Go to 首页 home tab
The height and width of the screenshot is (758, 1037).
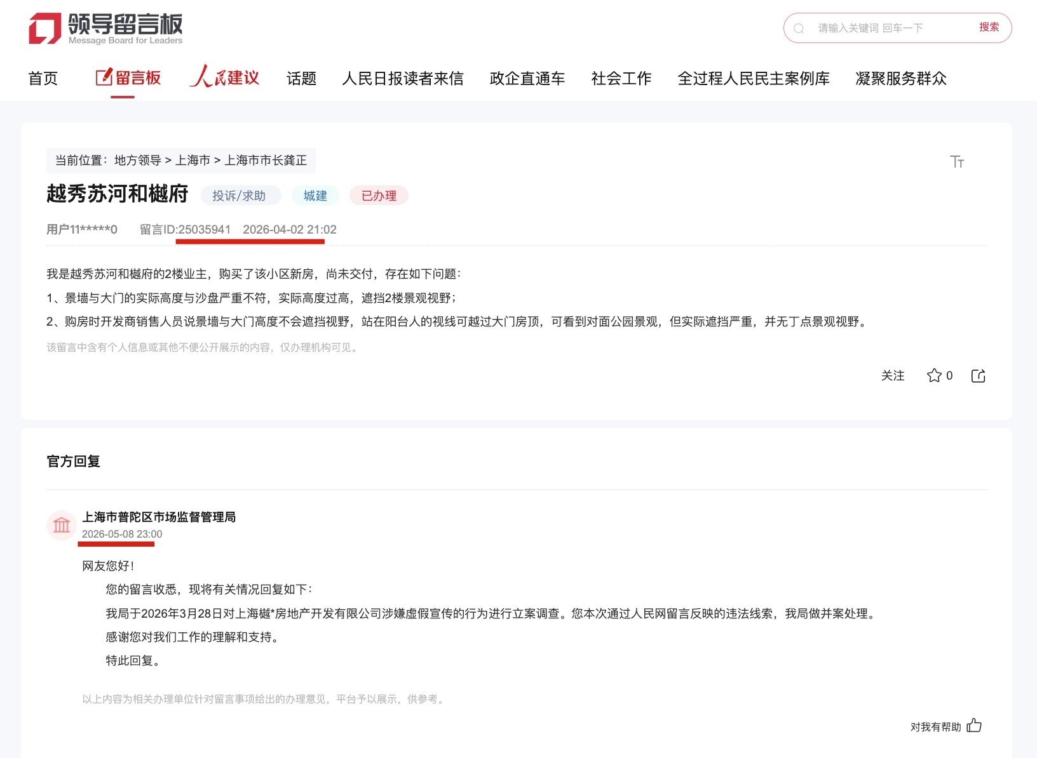43,78
